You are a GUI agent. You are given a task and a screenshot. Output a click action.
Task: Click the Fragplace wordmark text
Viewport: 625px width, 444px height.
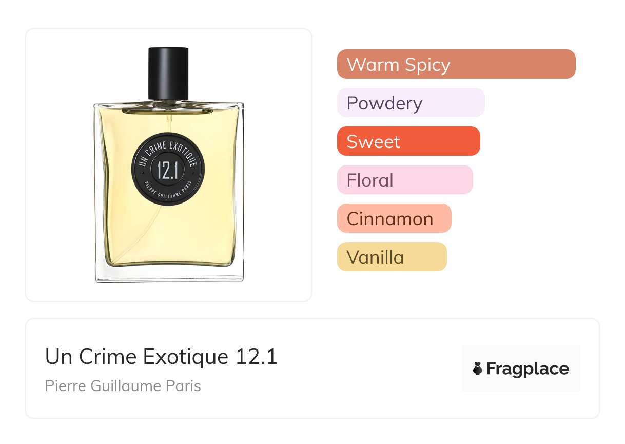tap(528, 369)
